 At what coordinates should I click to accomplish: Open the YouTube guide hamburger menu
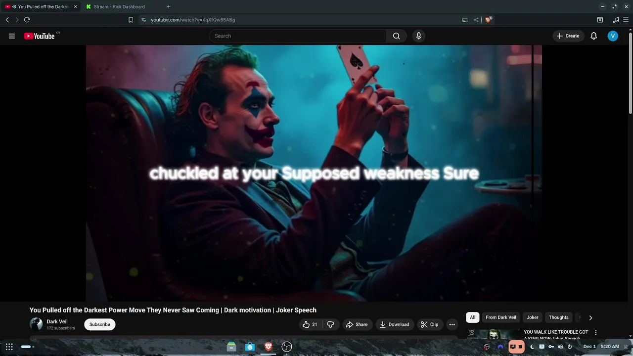[x=12, y=36]
